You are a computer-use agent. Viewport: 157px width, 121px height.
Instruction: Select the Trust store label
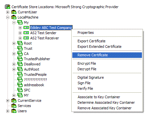pyautogui.click(x=28, y=48)
